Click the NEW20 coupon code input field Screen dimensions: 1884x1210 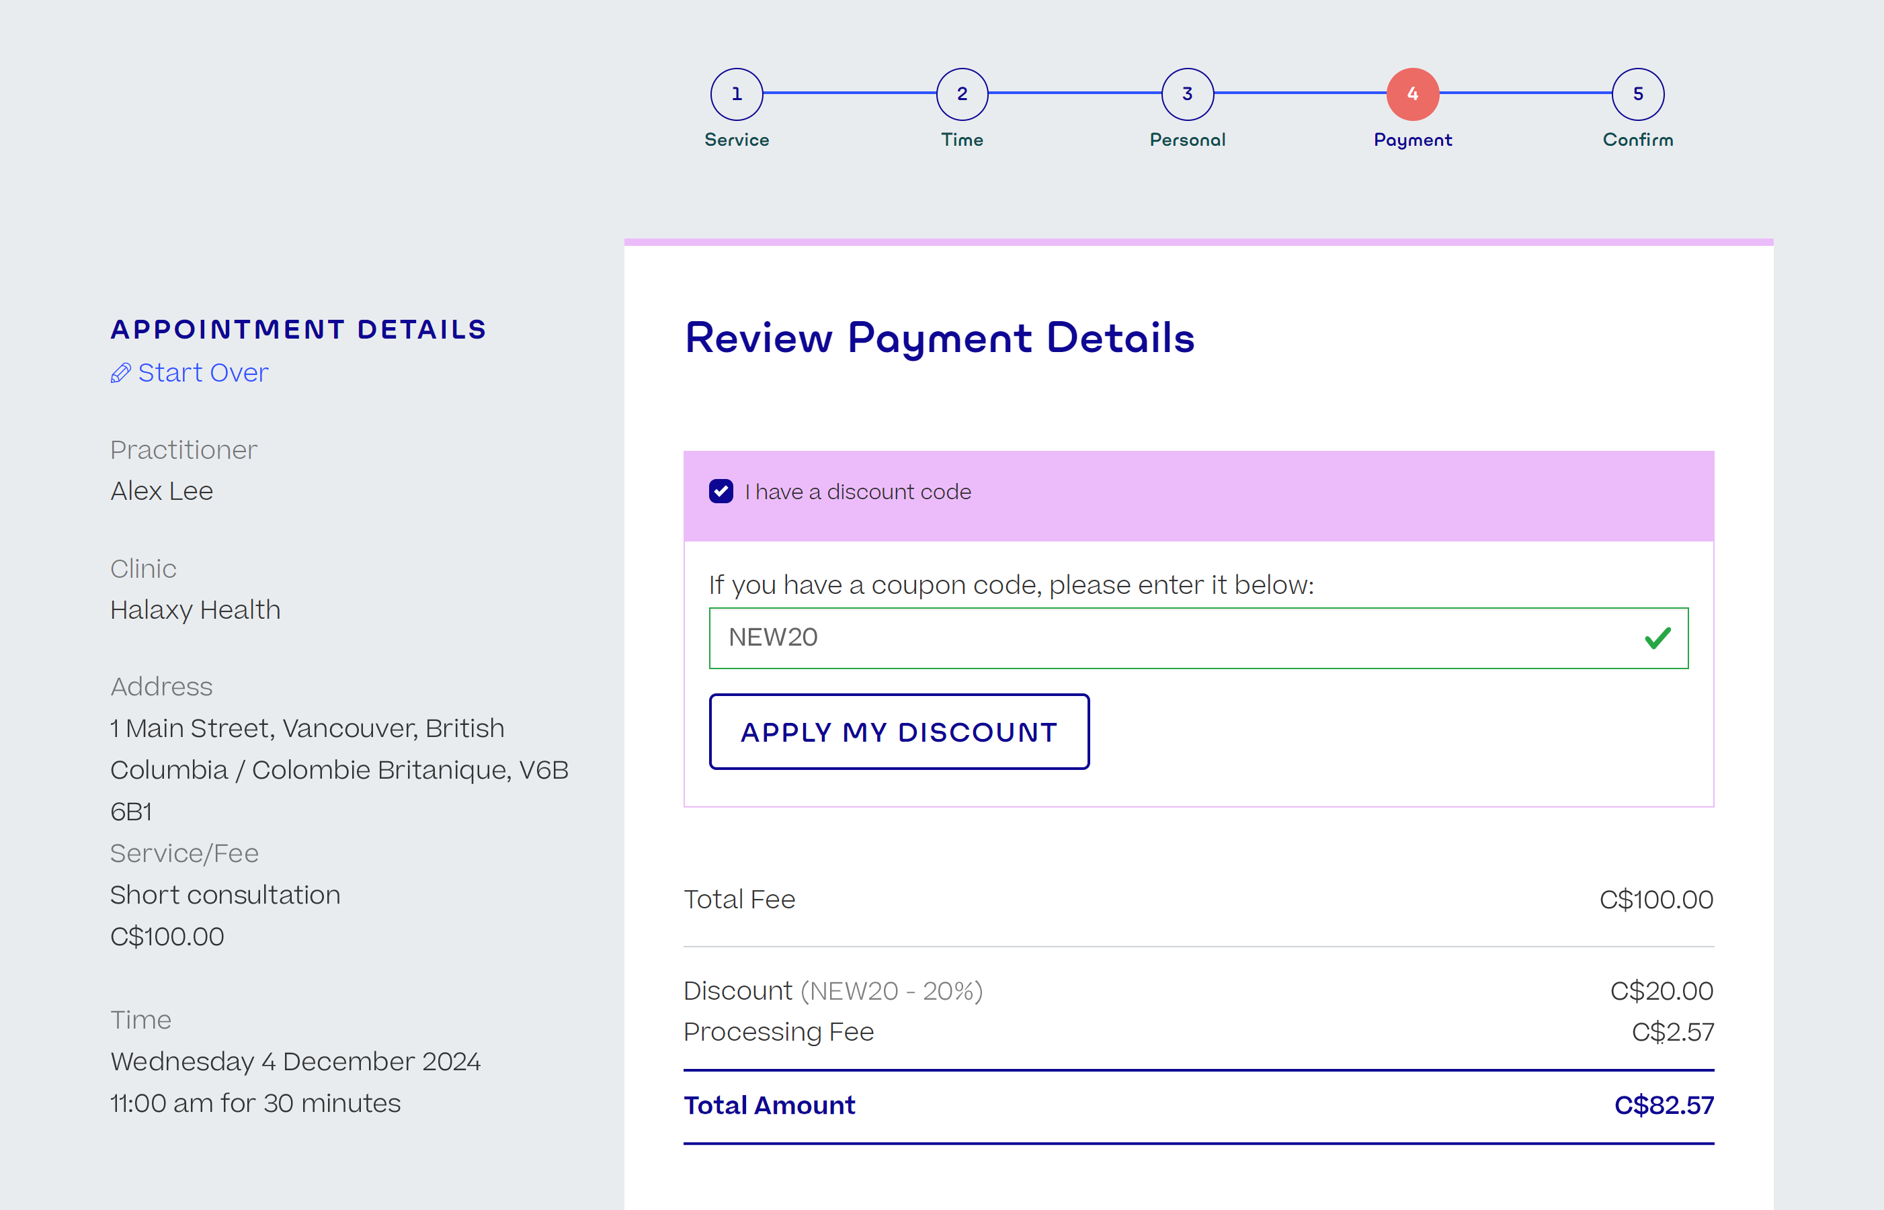[1198, 638]
